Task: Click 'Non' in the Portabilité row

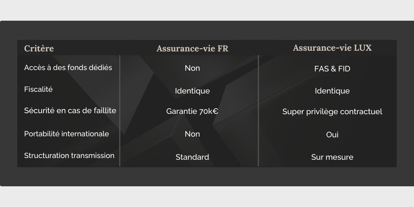Action: point(193,134)
